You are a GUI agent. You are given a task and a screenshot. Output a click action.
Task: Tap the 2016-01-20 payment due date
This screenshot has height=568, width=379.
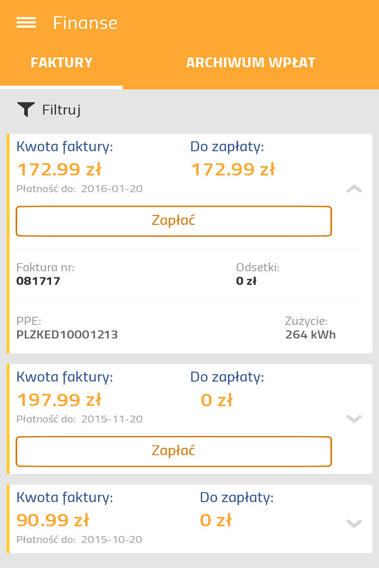(111, 189)
